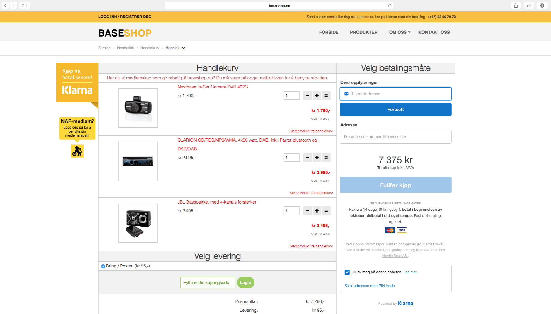551x314 pixels.
Task: Open PRODUKTER menu item
Action: (x=364, y=32)
